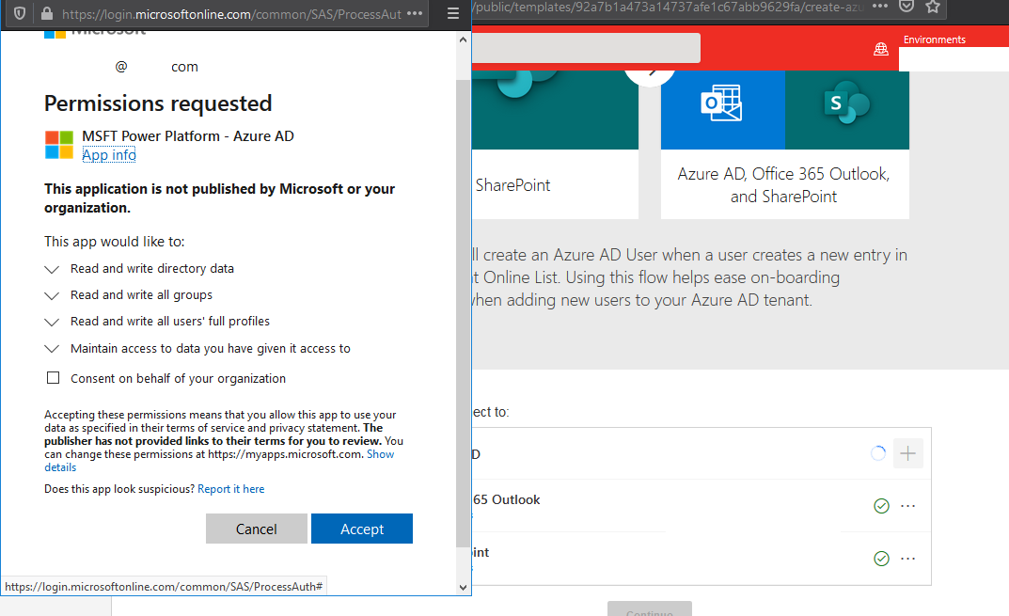Open the ellipsis menu for the Outlook connection
Image resolution: width=1009 pixels, height=616 pixels.
(x=907, y=505)
